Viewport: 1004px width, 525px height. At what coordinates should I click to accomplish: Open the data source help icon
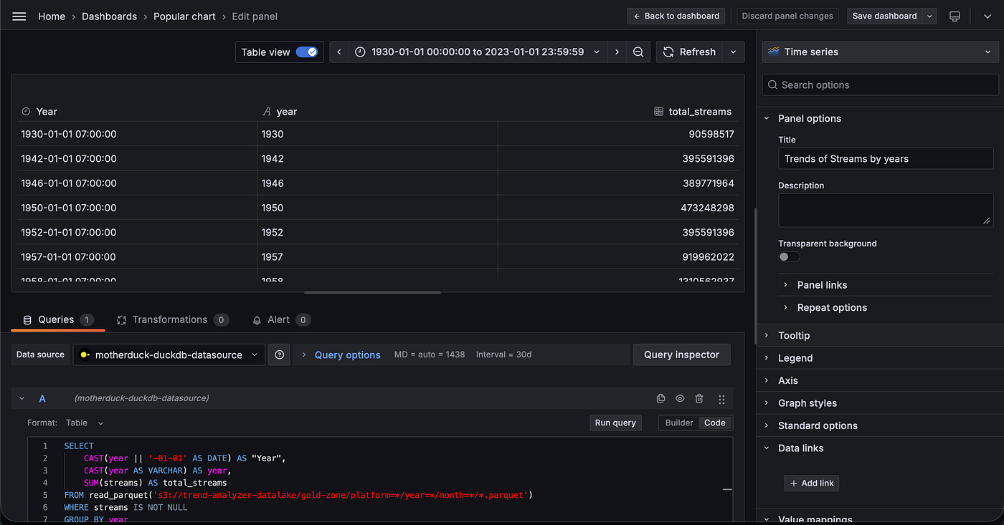[279, 355]
